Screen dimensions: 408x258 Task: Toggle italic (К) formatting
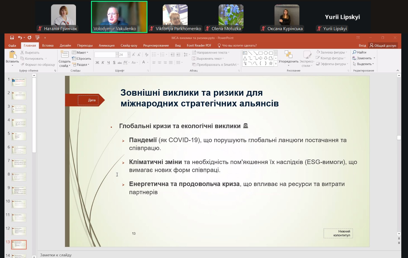(103, 62)
